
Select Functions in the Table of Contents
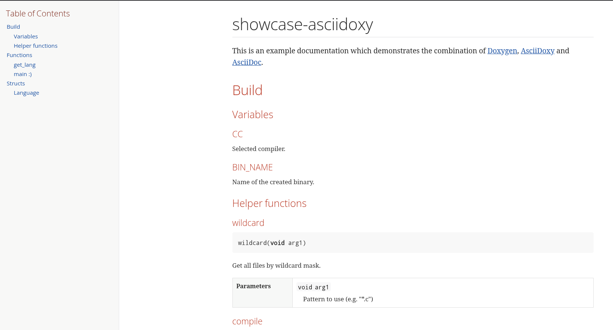coord(19,55)
